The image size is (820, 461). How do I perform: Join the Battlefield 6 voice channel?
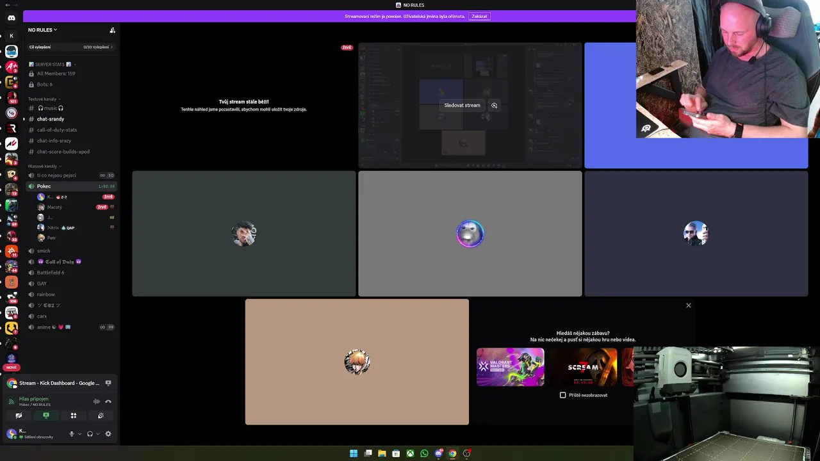70,273
